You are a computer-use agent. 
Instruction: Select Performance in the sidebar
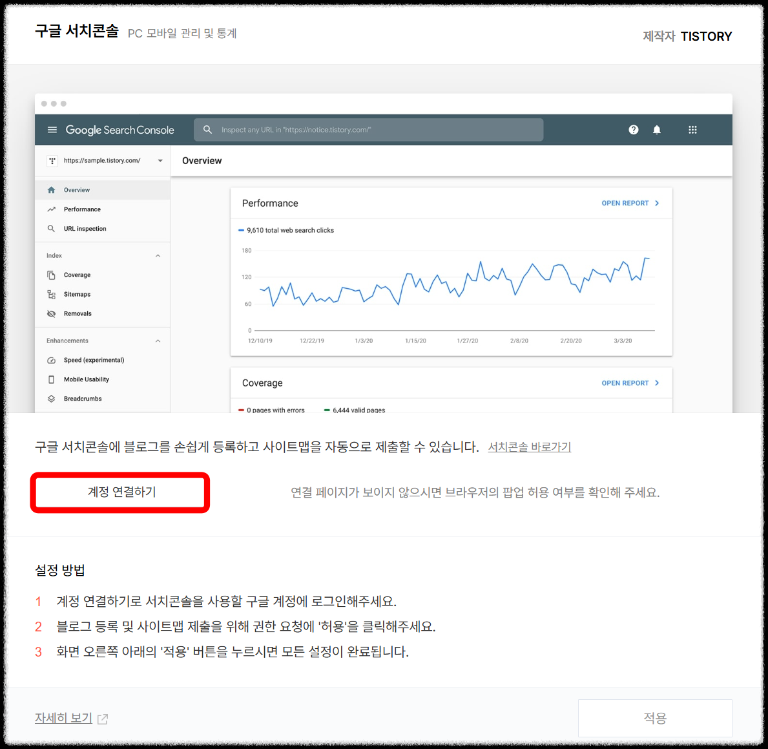pos(102,209)
